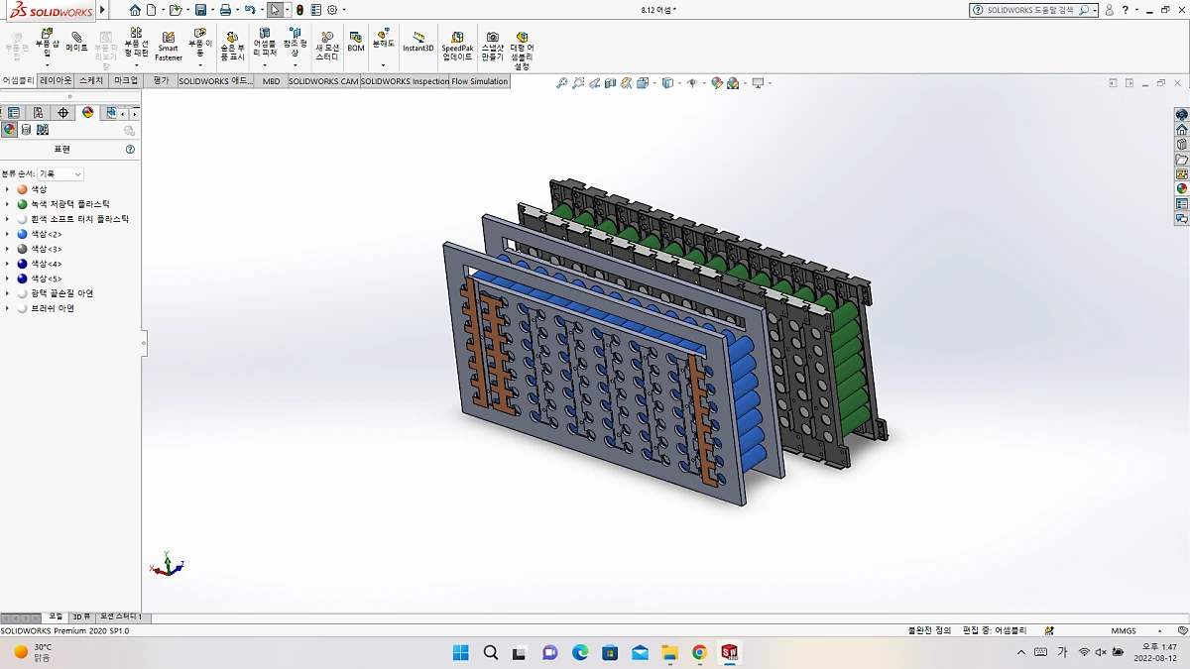
Task: Click the Rebuild traffic light icon
Action: tap(300, 10)
